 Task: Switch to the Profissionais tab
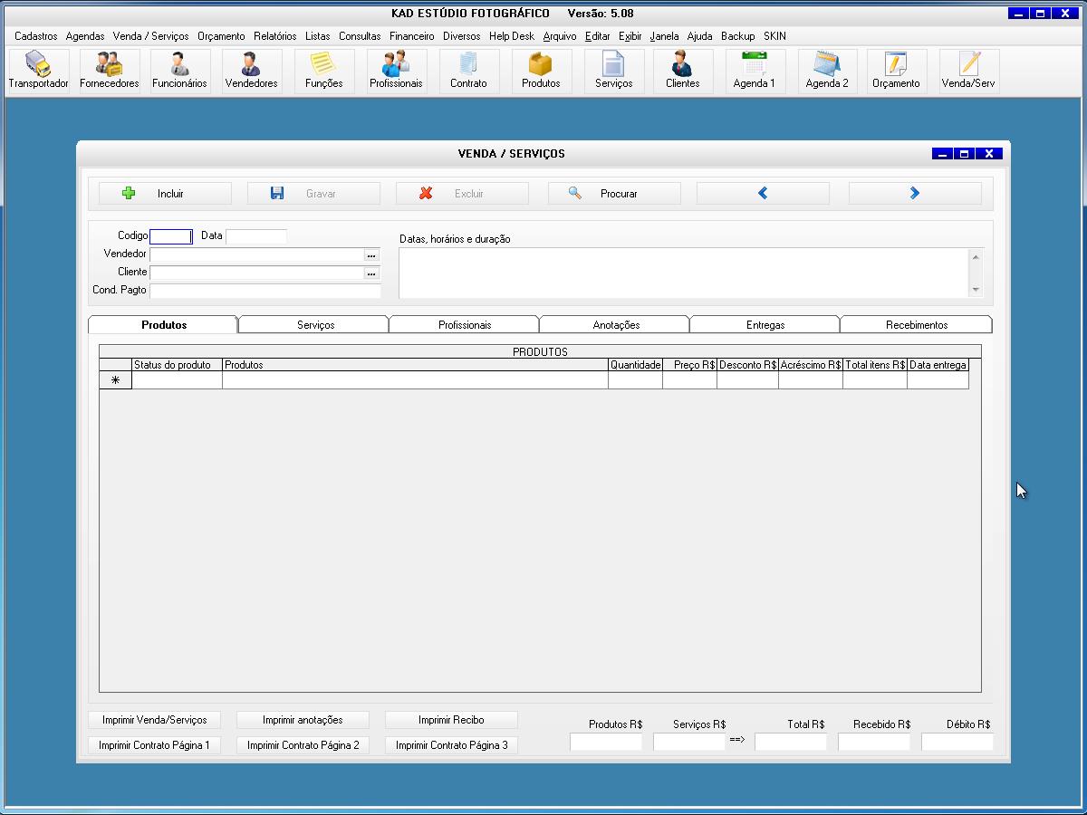coord(465,325)
